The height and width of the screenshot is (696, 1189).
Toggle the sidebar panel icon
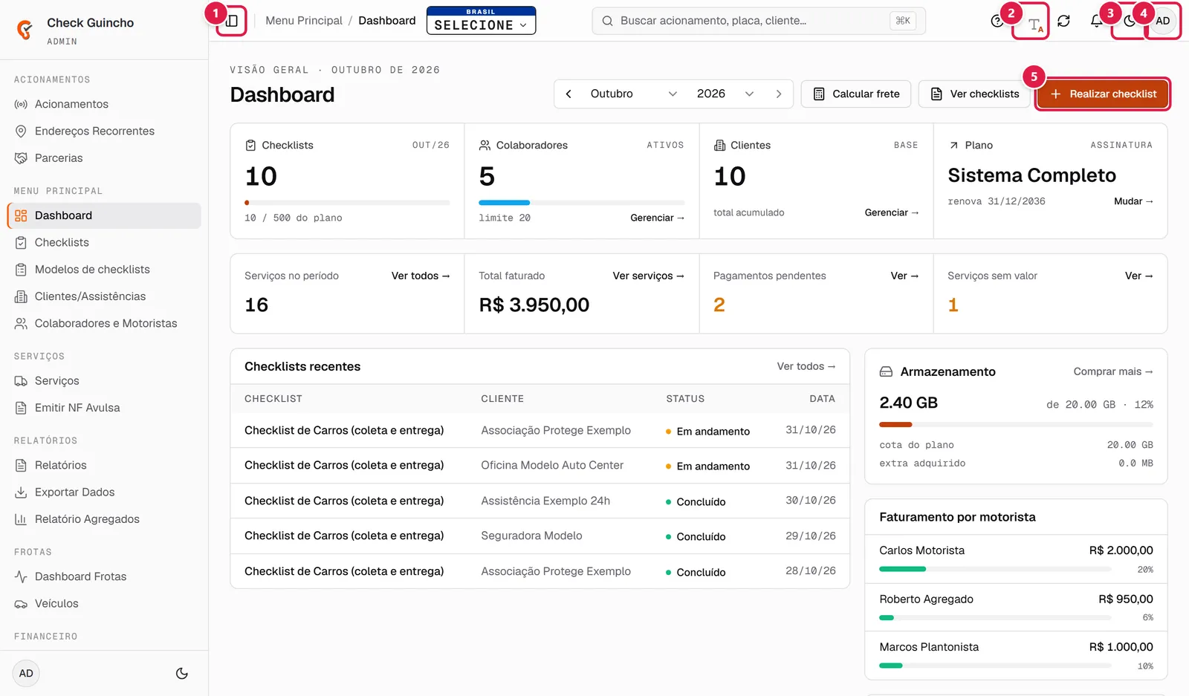[232, 21]
